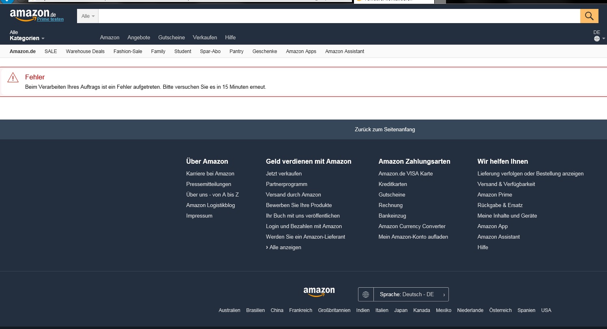Choose Großbritannien country link
This screenshot has height=329, width=607.
[334, 310]
